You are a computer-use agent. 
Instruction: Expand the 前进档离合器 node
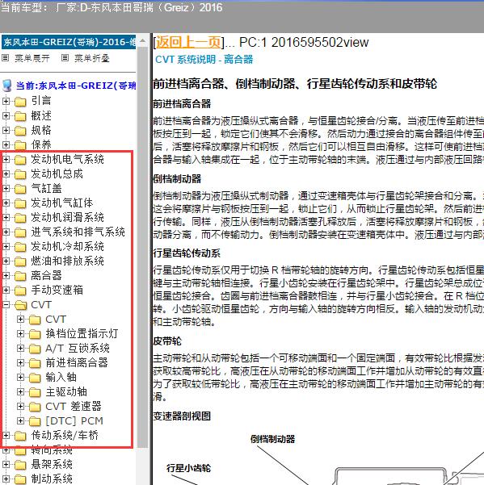(x=20, y=363)
